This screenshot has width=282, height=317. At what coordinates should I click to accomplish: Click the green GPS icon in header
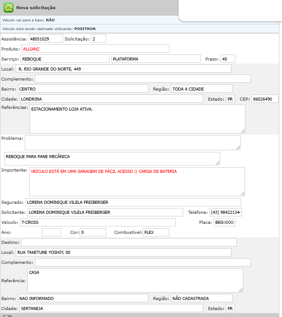pyautogui.click(x=8, y=7)
